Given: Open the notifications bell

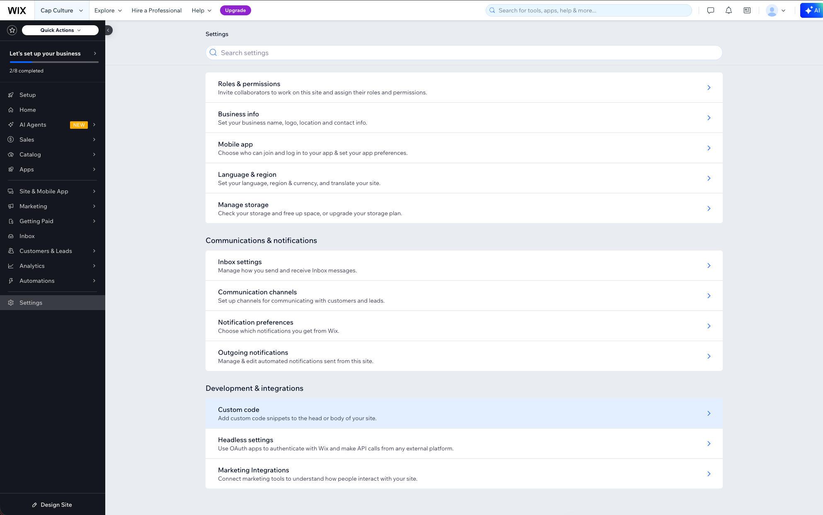Looking at the screenshot, I should coord(729,10).
